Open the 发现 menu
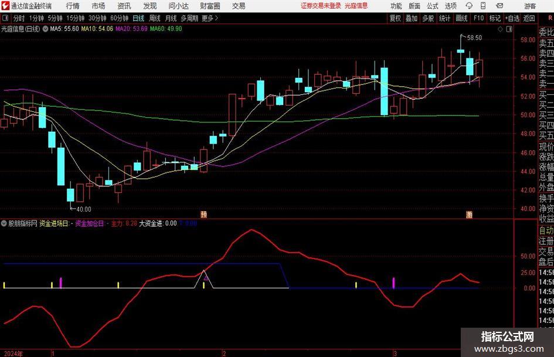Viewport: 554px width, 357px height. point(150,6)
